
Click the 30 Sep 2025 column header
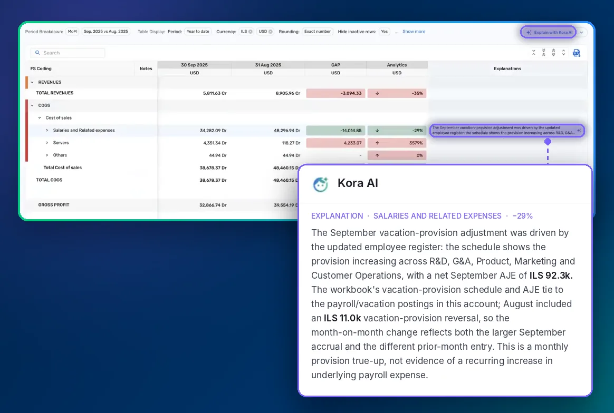point(194,65)
